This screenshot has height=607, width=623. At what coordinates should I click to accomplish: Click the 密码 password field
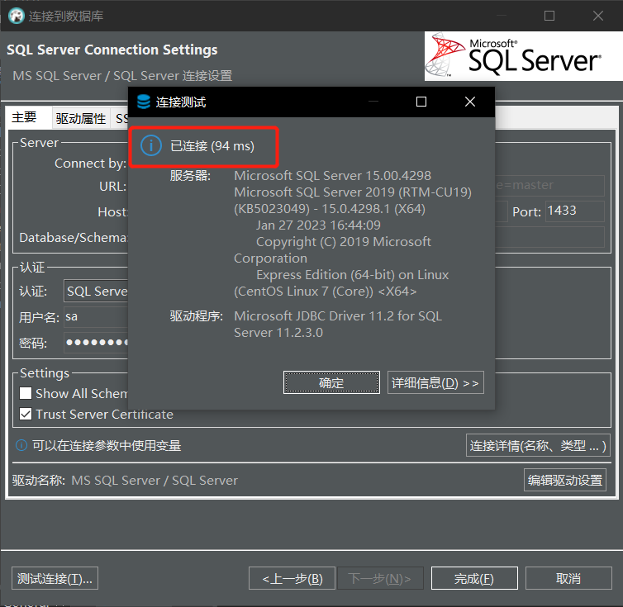tap(96, 343)
